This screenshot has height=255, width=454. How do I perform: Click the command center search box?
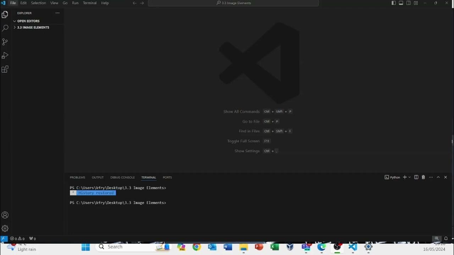[233, 3]
